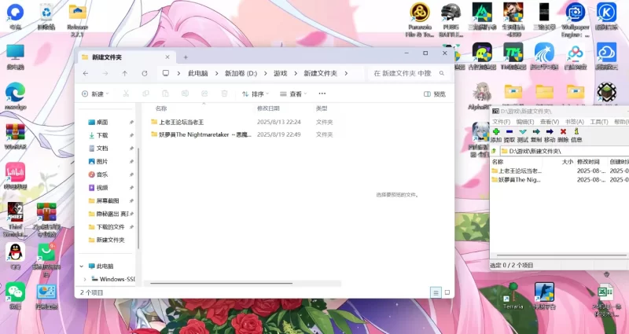Switch Explorer to large thumbnails view icon

(447, 292)
